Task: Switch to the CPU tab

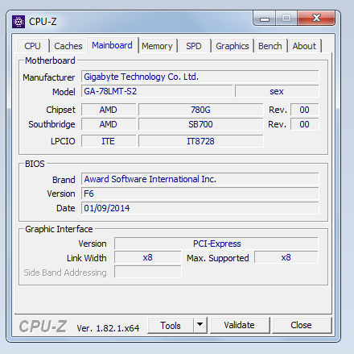Action: click(32, 46)
